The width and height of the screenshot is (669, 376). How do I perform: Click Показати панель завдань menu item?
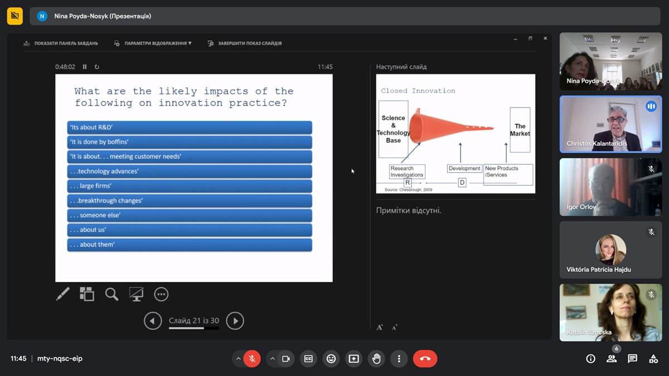coord(61,43)
